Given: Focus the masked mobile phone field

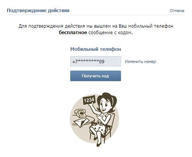Looking at the screenshot, I should [x=96, y=61].
